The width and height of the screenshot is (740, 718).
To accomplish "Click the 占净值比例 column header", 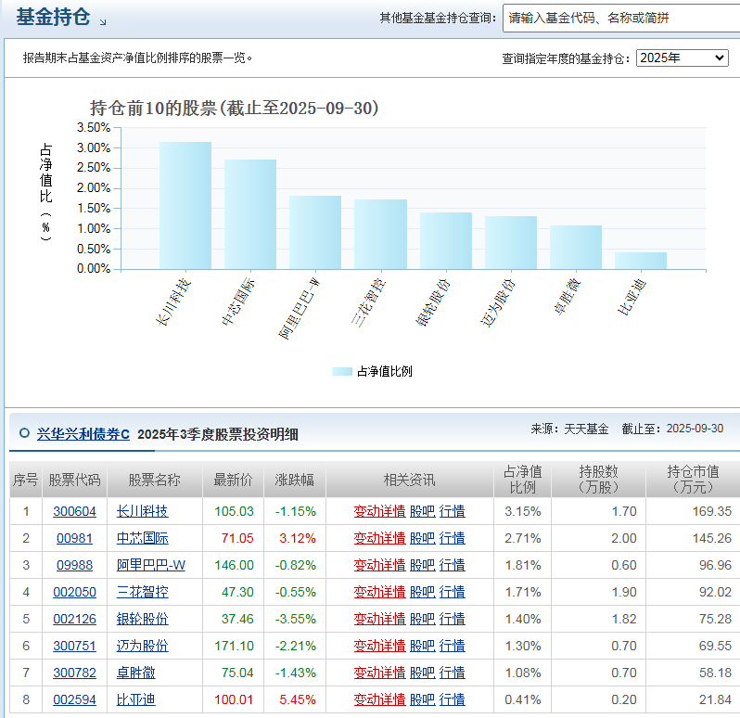I will (x=522, y=480).
